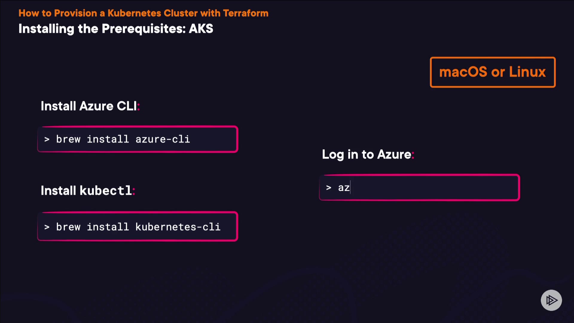The height and width of the screenshot is (323, 574).
Task: Click the brew install kubernetes-cli command box
Action: point(138,227)
